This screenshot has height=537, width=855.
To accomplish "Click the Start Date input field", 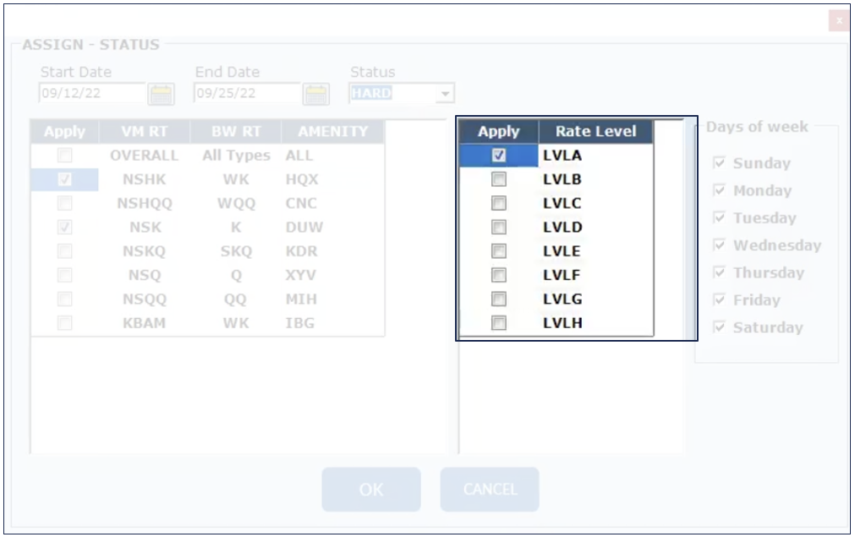I will (92, 94).
